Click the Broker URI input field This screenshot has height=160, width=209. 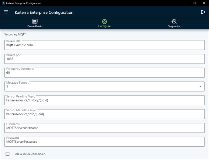point(104,45)
